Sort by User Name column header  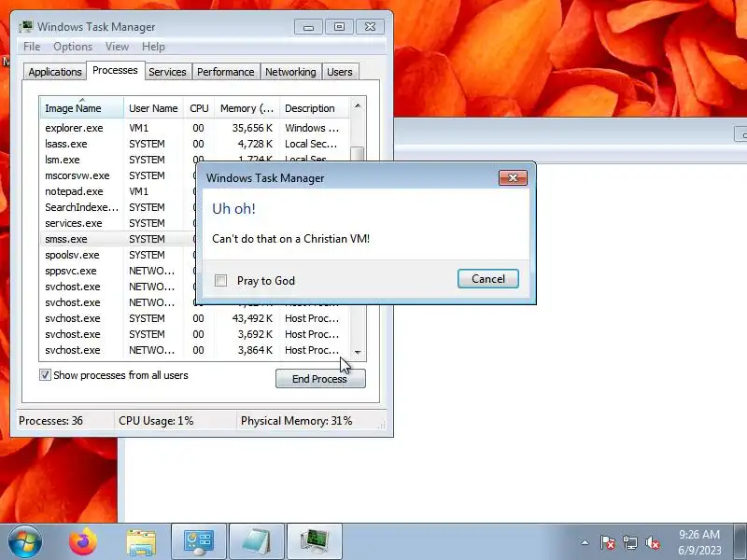153,108
